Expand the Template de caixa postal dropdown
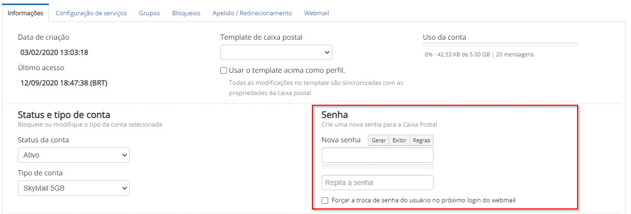631x214 pixels. [x=276, y=52]
